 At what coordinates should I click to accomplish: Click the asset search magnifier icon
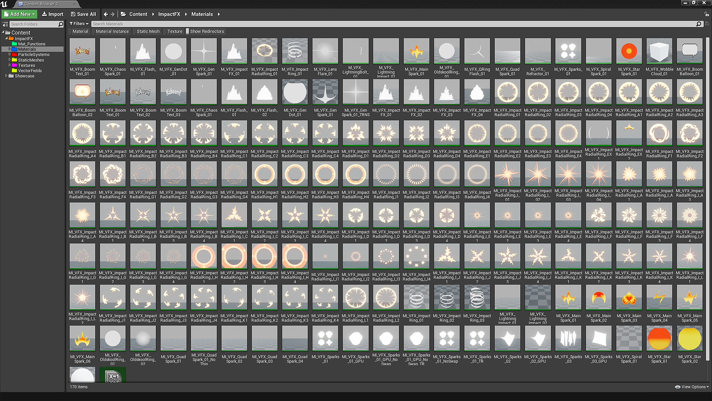[x=699, y=24]
